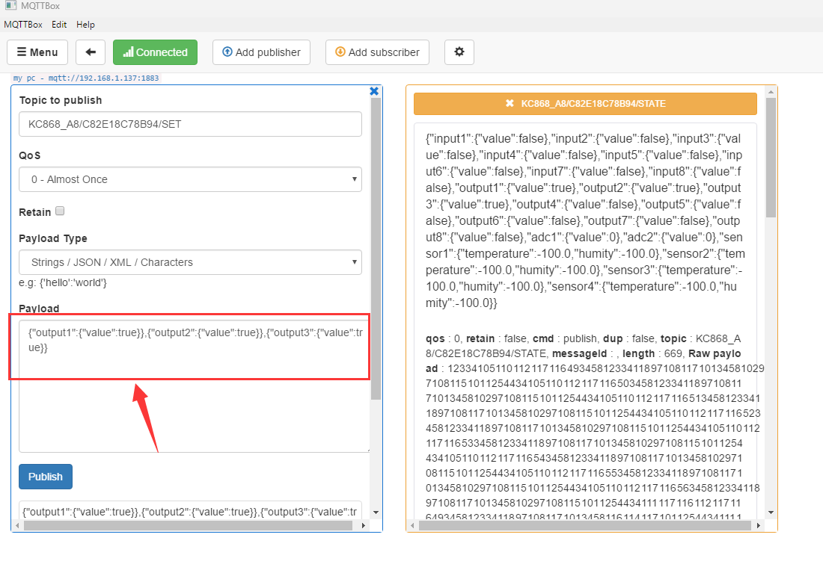Close the publisher panel with blue X

point(375,91)
